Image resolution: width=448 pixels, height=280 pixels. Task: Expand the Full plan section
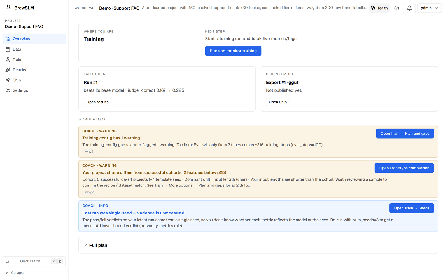coord(258,245)
